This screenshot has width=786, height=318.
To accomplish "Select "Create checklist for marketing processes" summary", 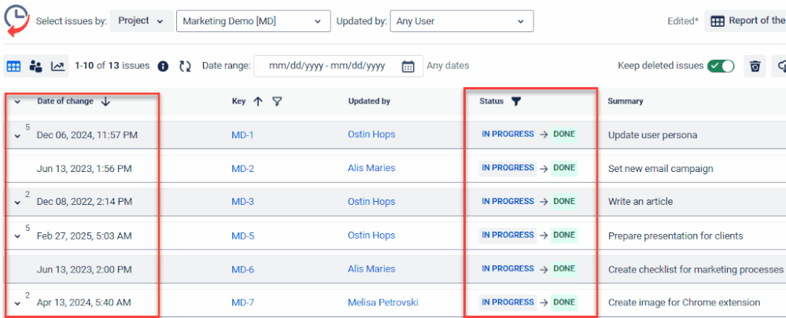I will point(696,269).
